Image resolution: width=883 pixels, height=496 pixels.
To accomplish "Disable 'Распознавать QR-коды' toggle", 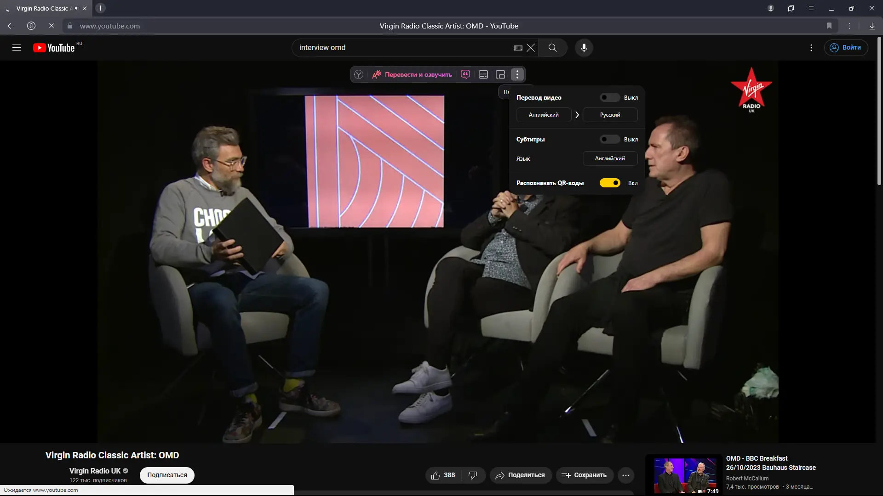I will pos(610,183).
